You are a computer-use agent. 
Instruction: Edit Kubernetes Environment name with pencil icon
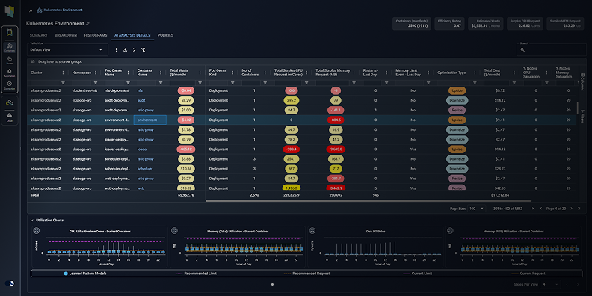(87, 24)
